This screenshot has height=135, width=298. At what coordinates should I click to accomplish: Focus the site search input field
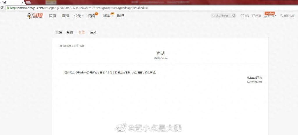click(x=221, y=15)
